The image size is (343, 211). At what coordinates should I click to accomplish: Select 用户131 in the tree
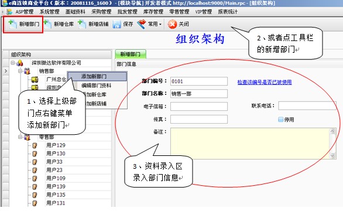click(x=56, y=203)
